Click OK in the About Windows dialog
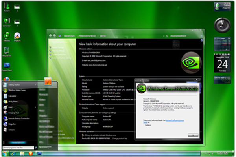 [x=193, y=135]
